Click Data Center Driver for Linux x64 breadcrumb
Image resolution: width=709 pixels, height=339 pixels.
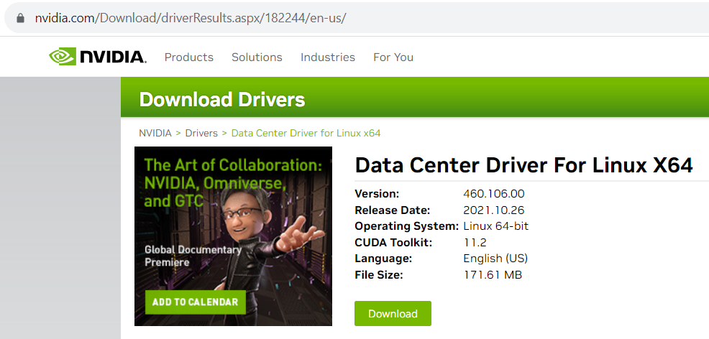click(x=306, y=133)
